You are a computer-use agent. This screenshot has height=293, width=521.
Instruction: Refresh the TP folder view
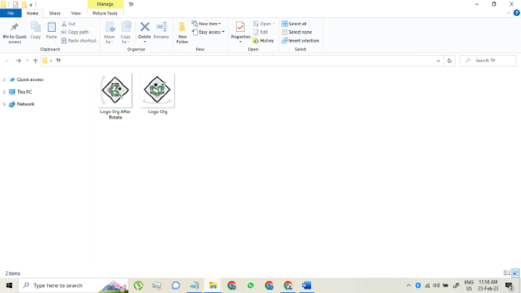click(449, 61)
